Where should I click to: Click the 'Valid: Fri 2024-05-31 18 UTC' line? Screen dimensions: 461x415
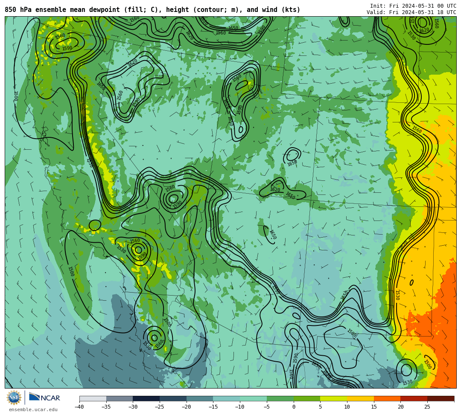(411, 12)
